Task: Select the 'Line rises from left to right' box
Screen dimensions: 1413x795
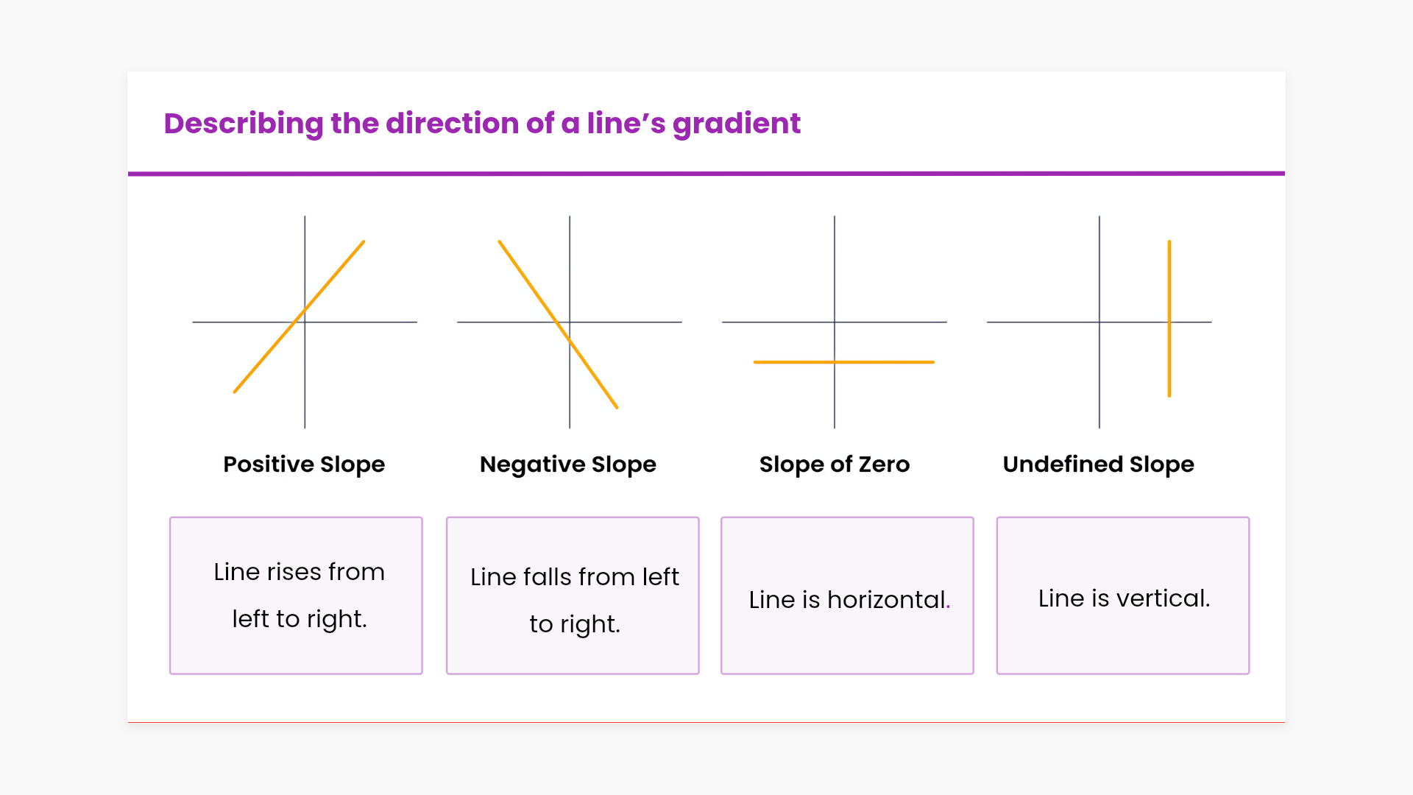Action: (x=296, y=595)
